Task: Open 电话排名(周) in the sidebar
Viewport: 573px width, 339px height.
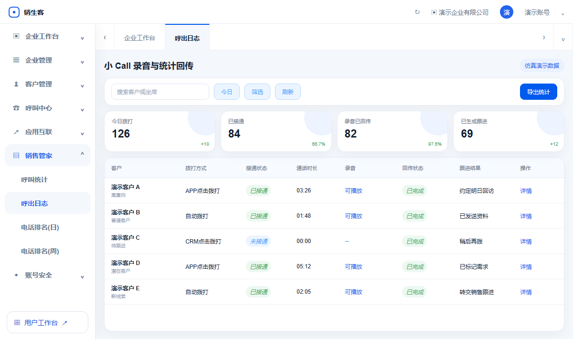Action: [48, 251]
